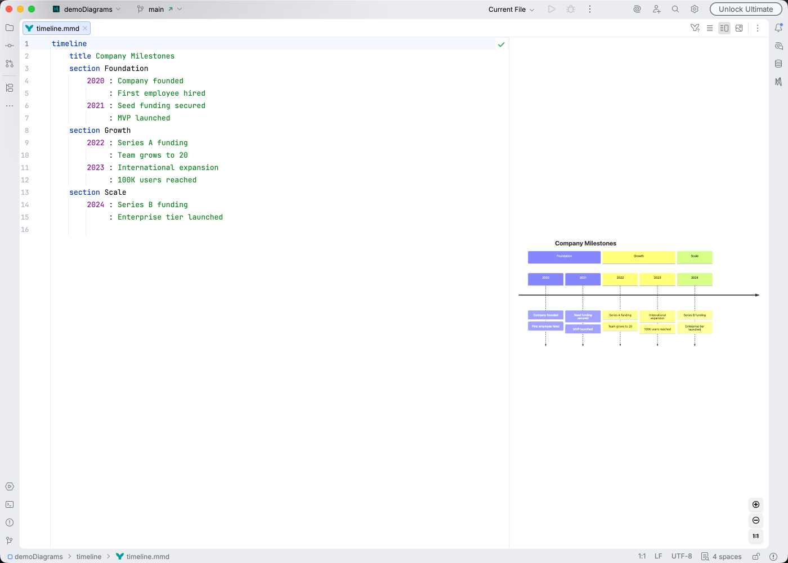
Task: Open the Project tool window
Action: coord(9,28)
